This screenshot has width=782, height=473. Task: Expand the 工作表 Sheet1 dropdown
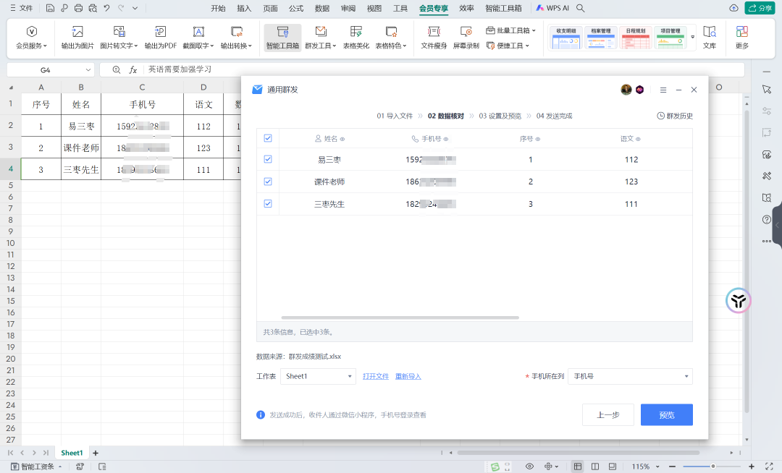pyautogui.click(x=318, y=376)
